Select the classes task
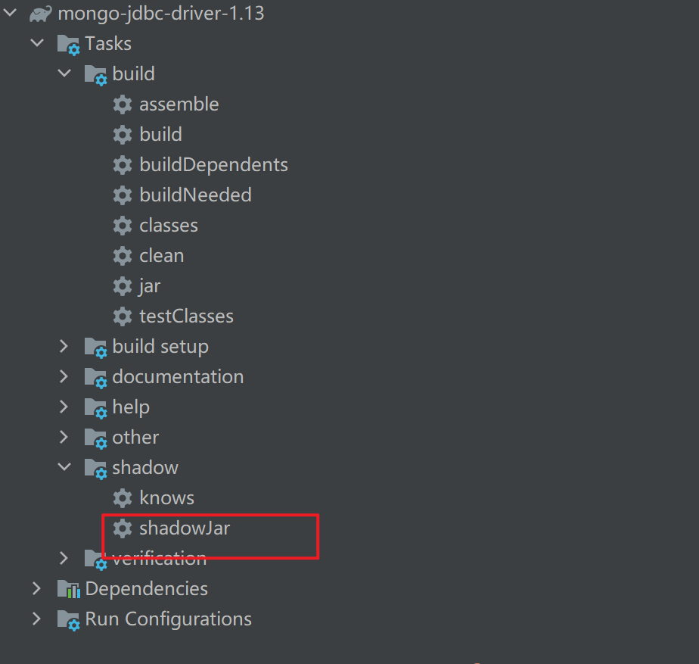Viewport: 699px width, 664px height. [168, 225]
